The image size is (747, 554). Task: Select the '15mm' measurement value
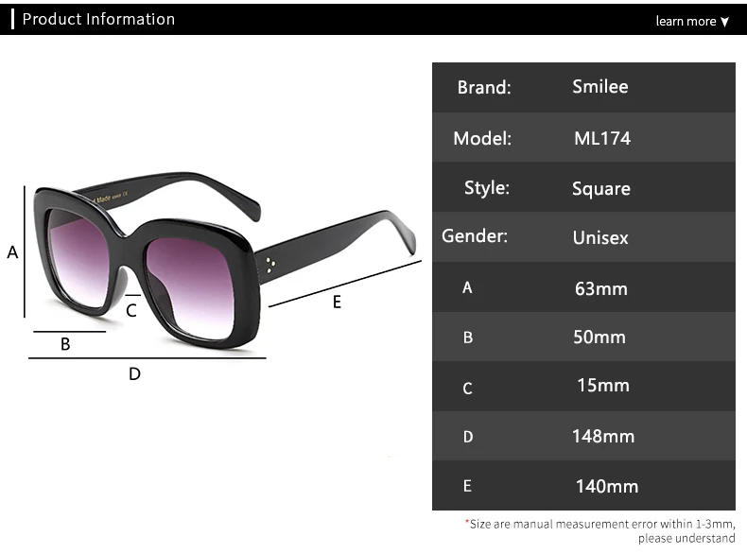tap(603, 386)
